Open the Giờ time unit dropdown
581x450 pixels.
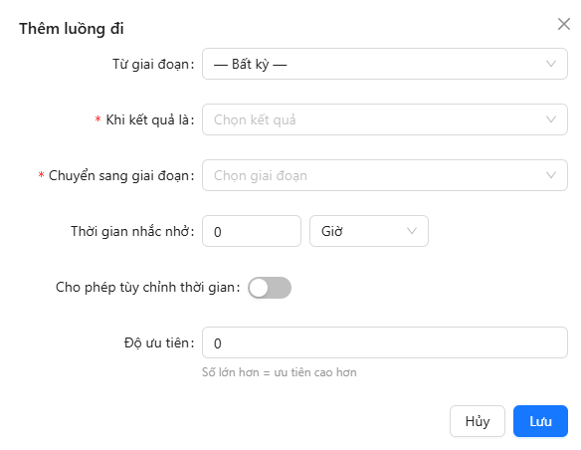pos(369,231)
